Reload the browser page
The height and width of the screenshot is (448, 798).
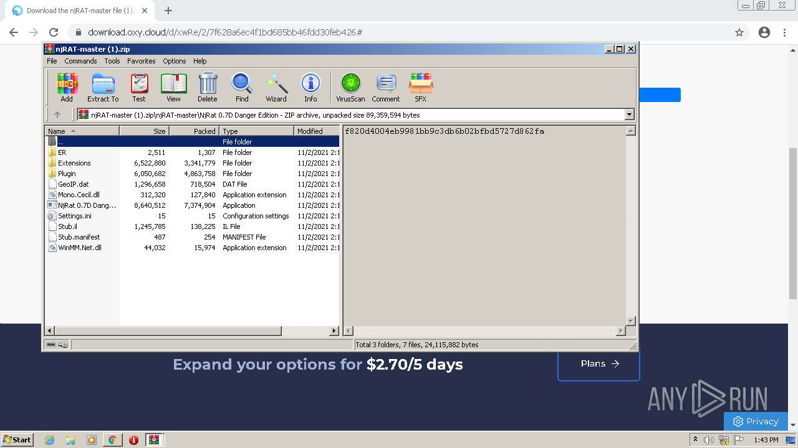[54, 32]
